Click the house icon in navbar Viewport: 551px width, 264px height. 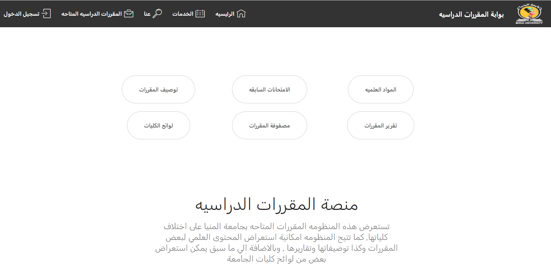point(241,14)
